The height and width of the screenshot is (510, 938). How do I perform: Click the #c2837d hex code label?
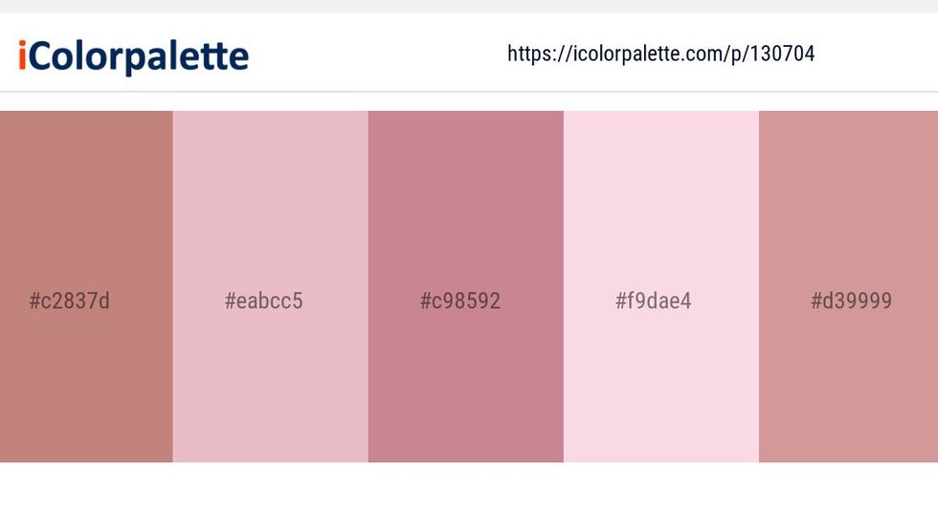(70, 301)
